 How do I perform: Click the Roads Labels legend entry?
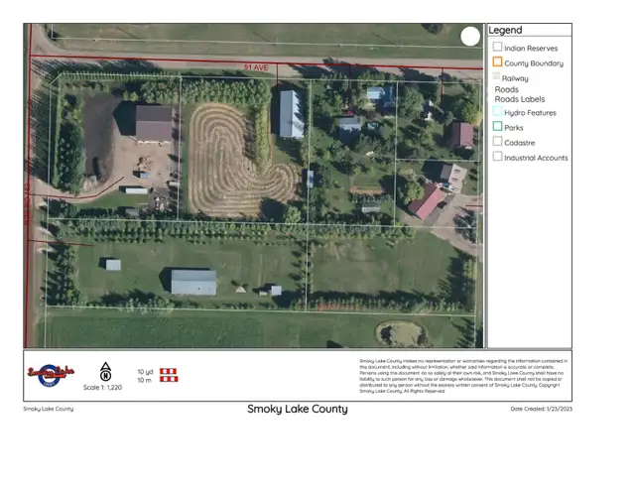tap(520, 99)
